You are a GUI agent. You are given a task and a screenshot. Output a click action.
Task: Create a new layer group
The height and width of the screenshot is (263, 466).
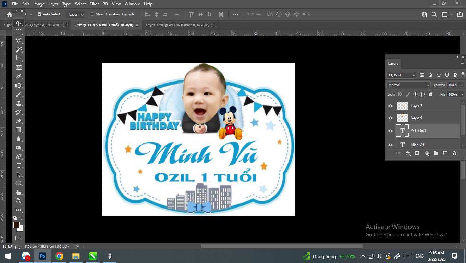pyautogui.click(x=436, y=153)
